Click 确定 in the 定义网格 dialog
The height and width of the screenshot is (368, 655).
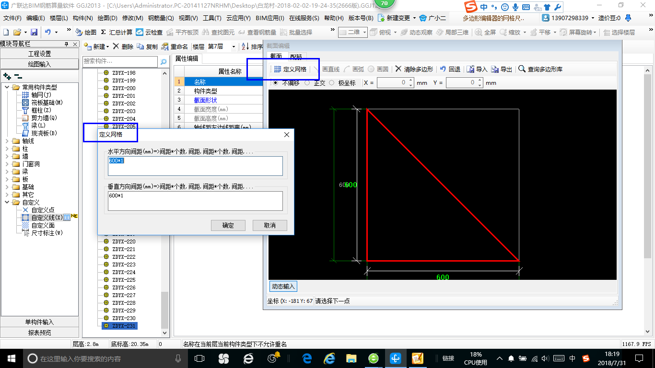(x=228, y=225)
